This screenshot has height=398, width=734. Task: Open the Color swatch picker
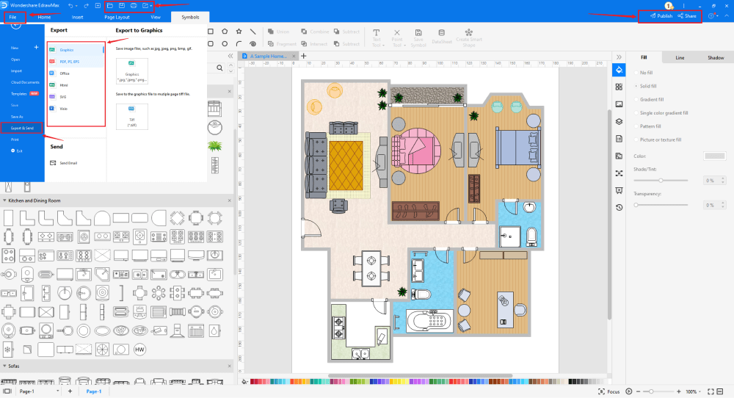coord(714,156)
